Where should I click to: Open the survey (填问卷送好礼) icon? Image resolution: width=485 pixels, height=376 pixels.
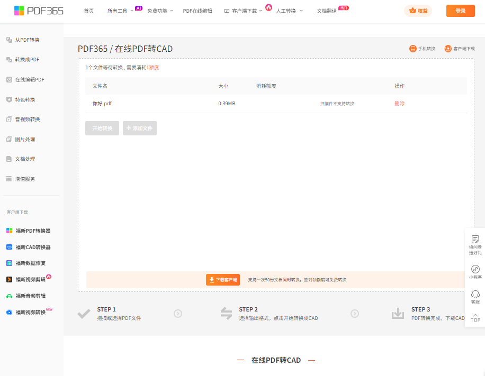pos(475,240)
